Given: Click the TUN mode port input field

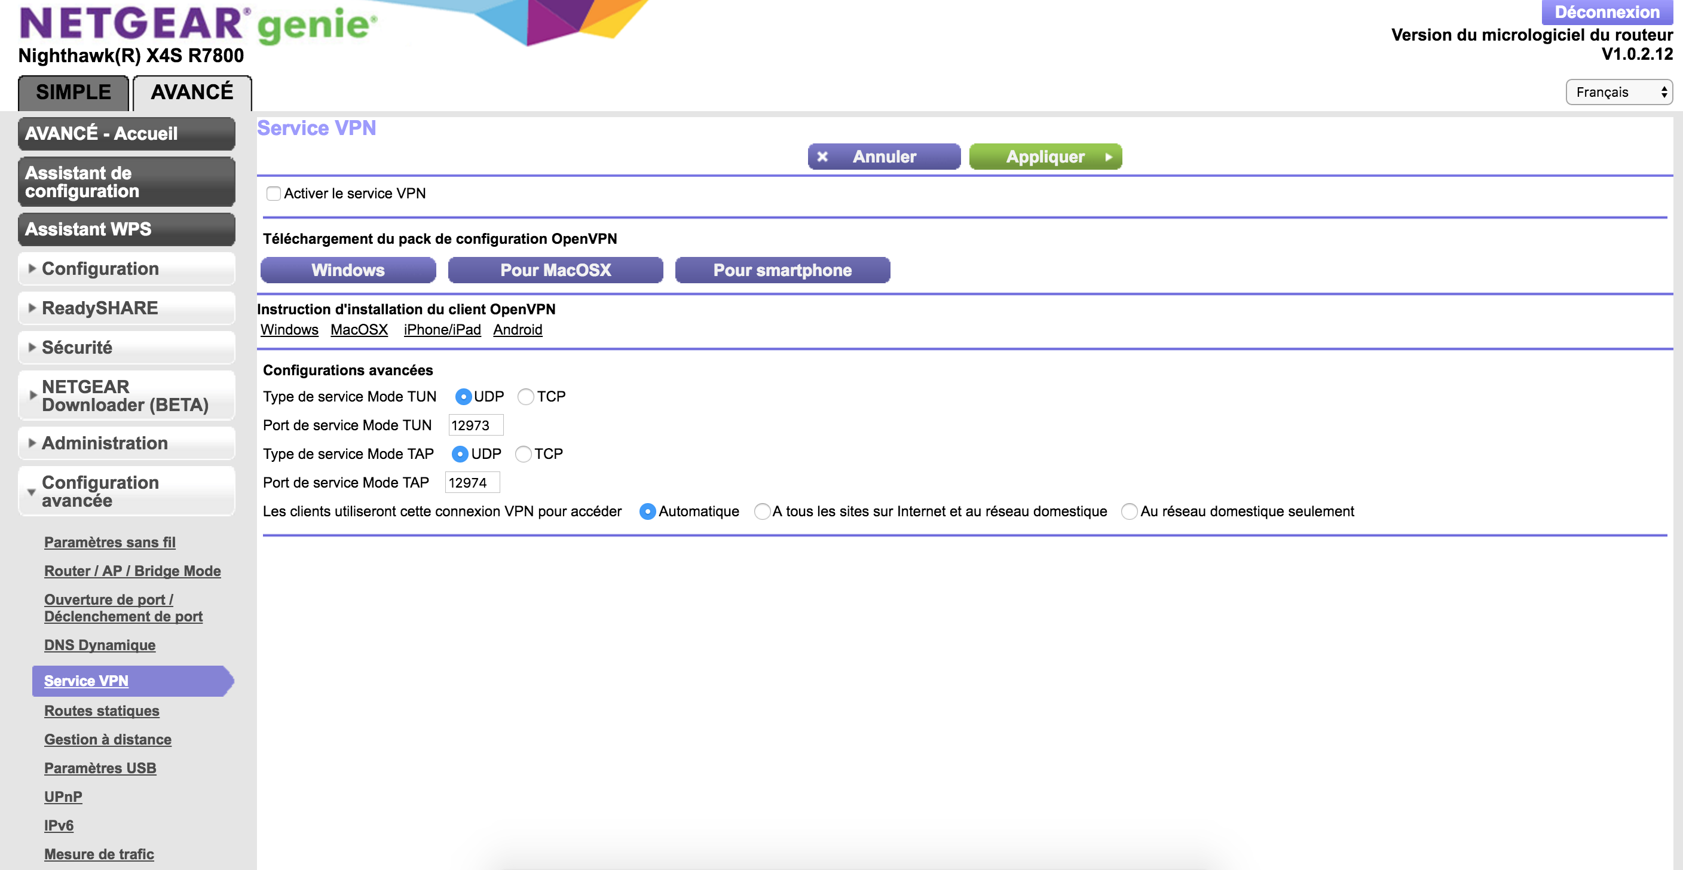Looking at the screenshot, I should click(475, 425).
